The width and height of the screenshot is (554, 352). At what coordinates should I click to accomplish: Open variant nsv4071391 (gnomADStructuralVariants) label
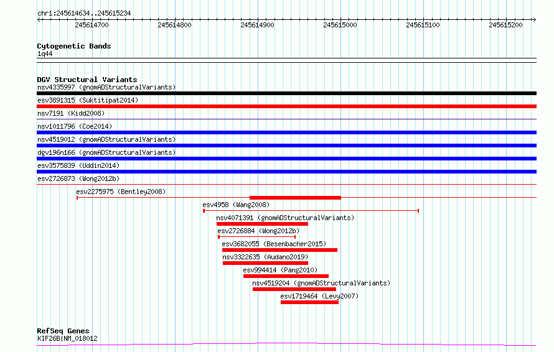pyautogui.click(x=285, y=218)
